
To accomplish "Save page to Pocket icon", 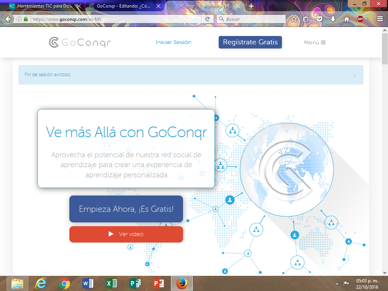I will pos(319,19).
